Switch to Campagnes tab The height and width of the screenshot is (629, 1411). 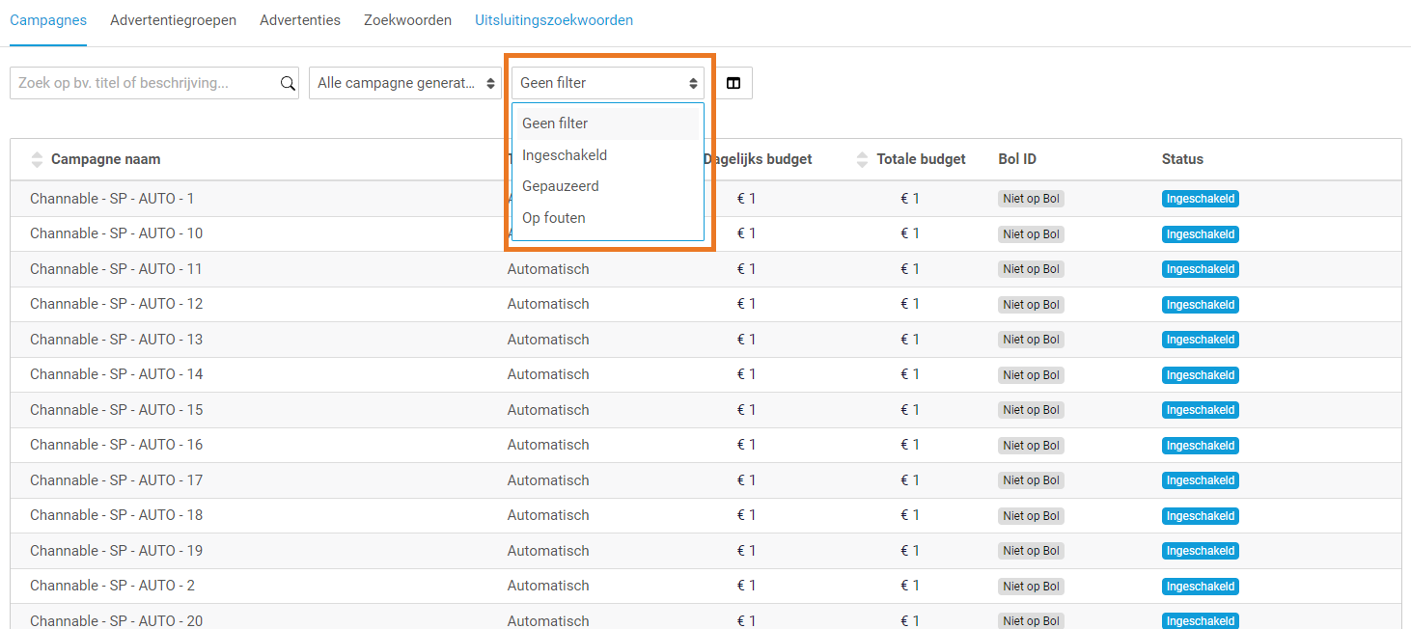coord(48,20)
